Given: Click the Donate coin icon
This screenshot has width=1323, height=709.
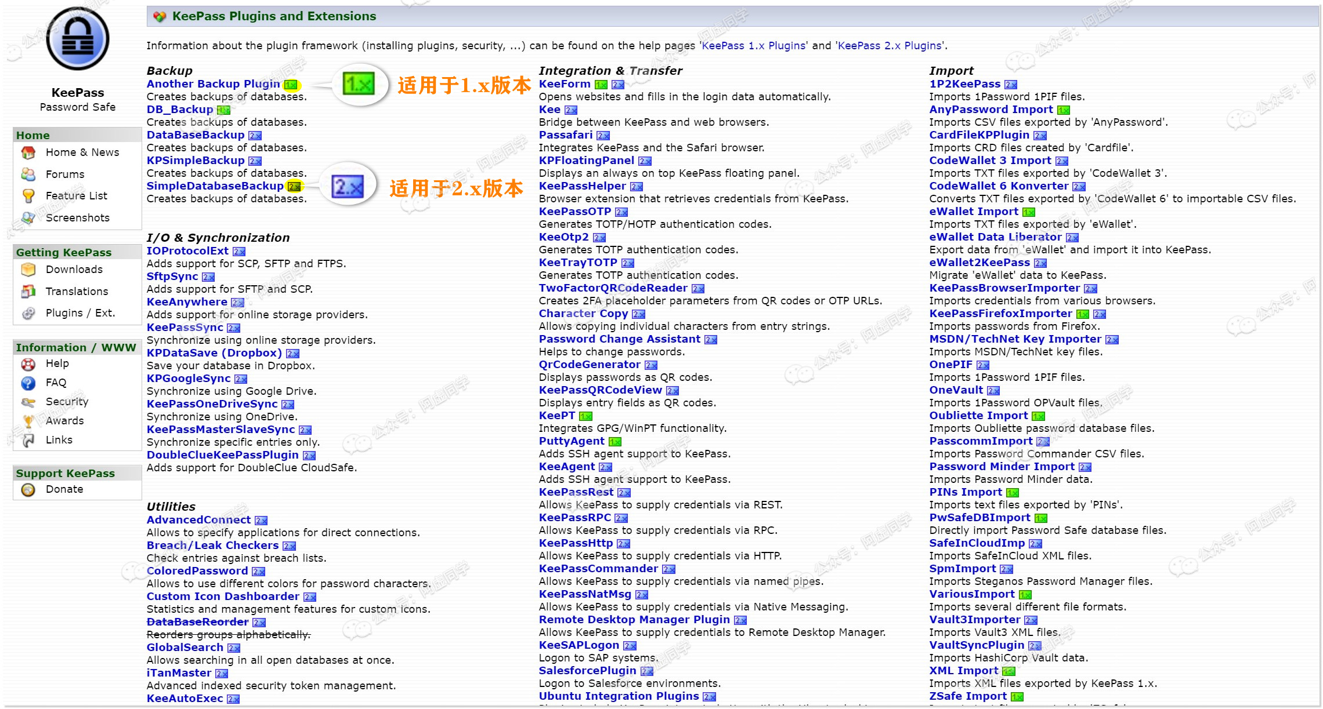Looking at the screenshot, I should tap(28, 490).
